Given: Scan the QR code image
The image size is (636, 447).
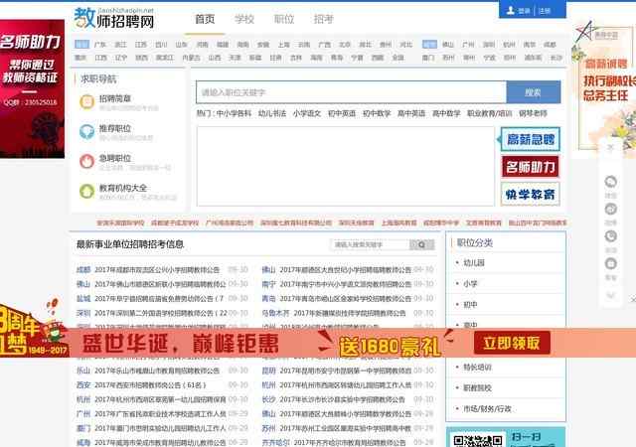Looking at the screenshot, I should click(478, 440).
